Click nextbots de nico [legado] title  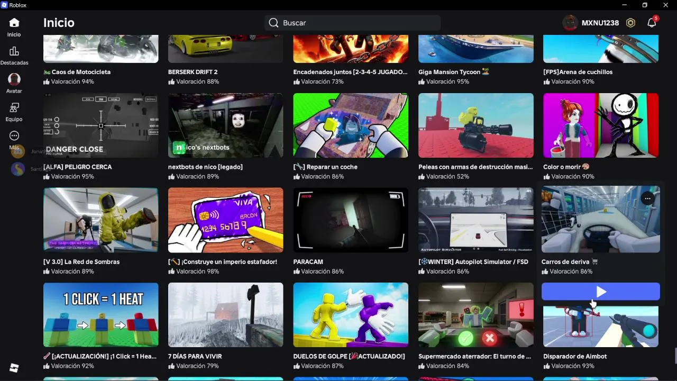[206, 167]
